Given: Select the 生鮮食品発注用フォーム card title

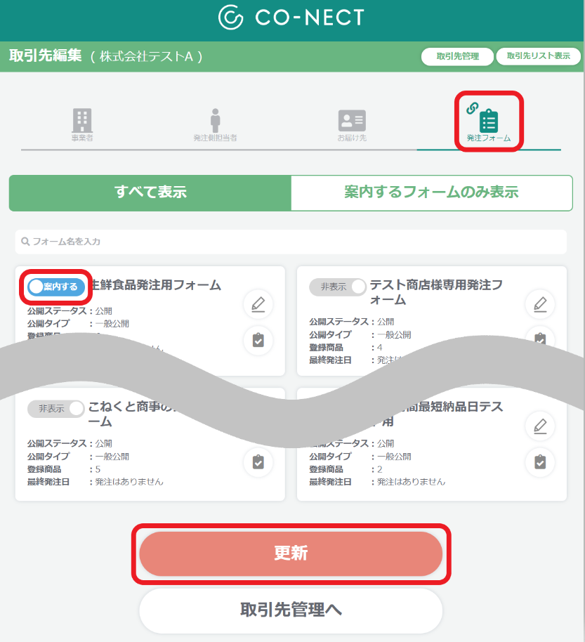Looking at the screenshot, I should [x=157, y=285].
